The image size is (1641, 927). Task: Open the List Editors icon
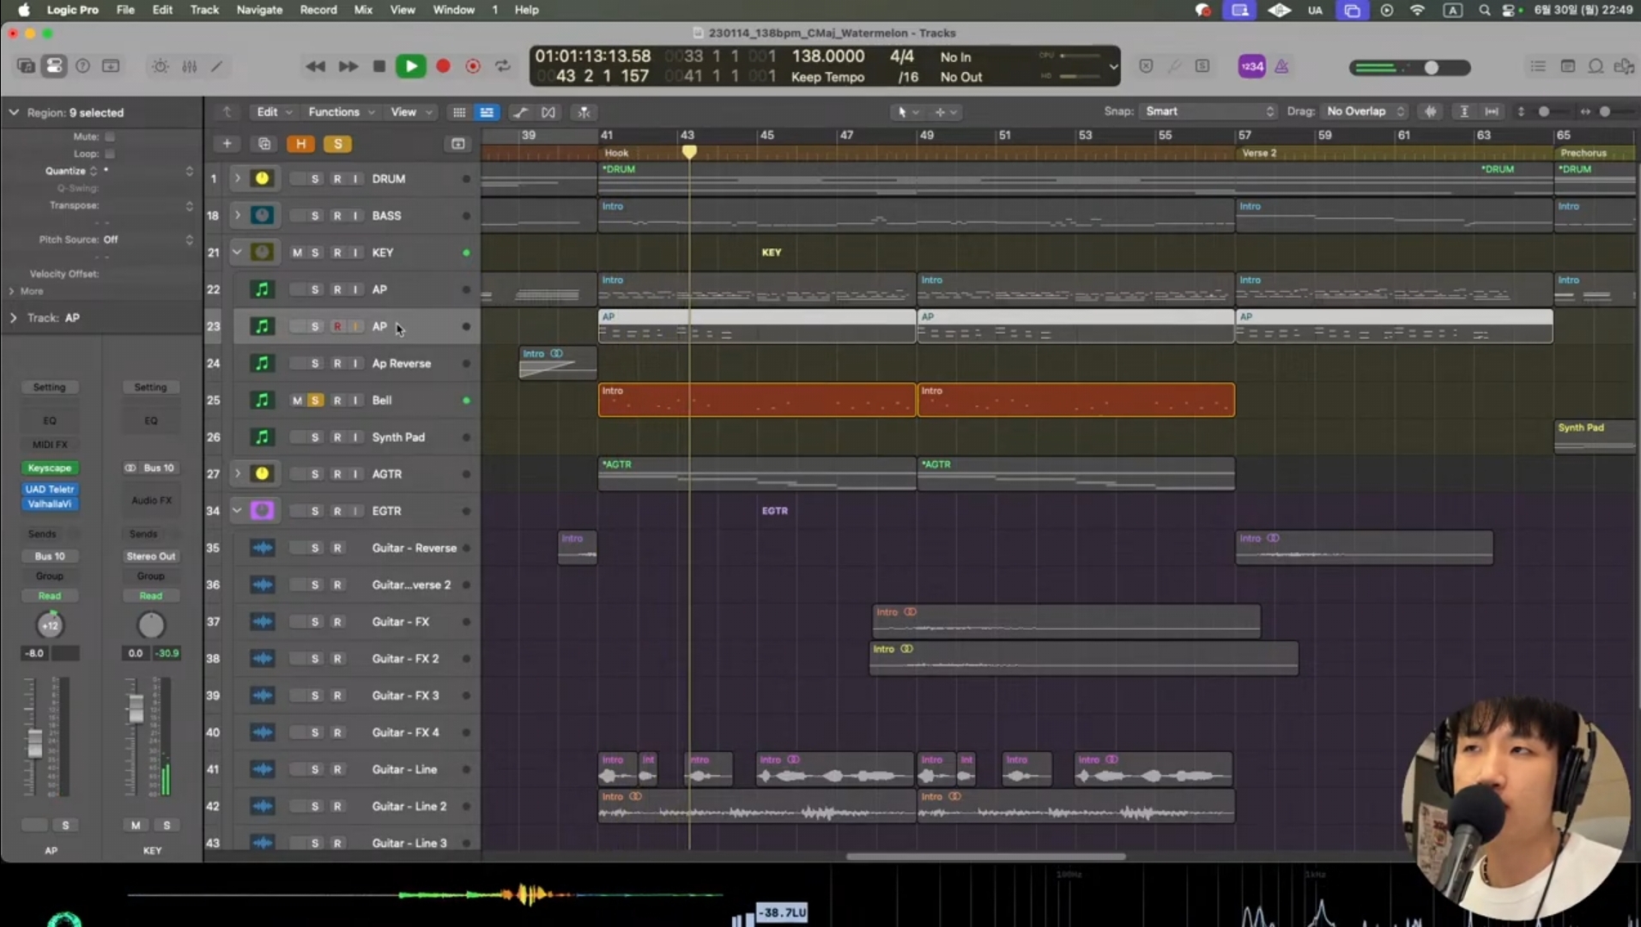tap(1538, 66)
